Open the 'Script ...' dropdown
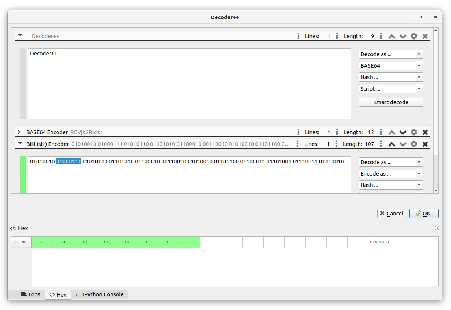The width and height of the screenshot is (451, 310). (x=391, y=89)
